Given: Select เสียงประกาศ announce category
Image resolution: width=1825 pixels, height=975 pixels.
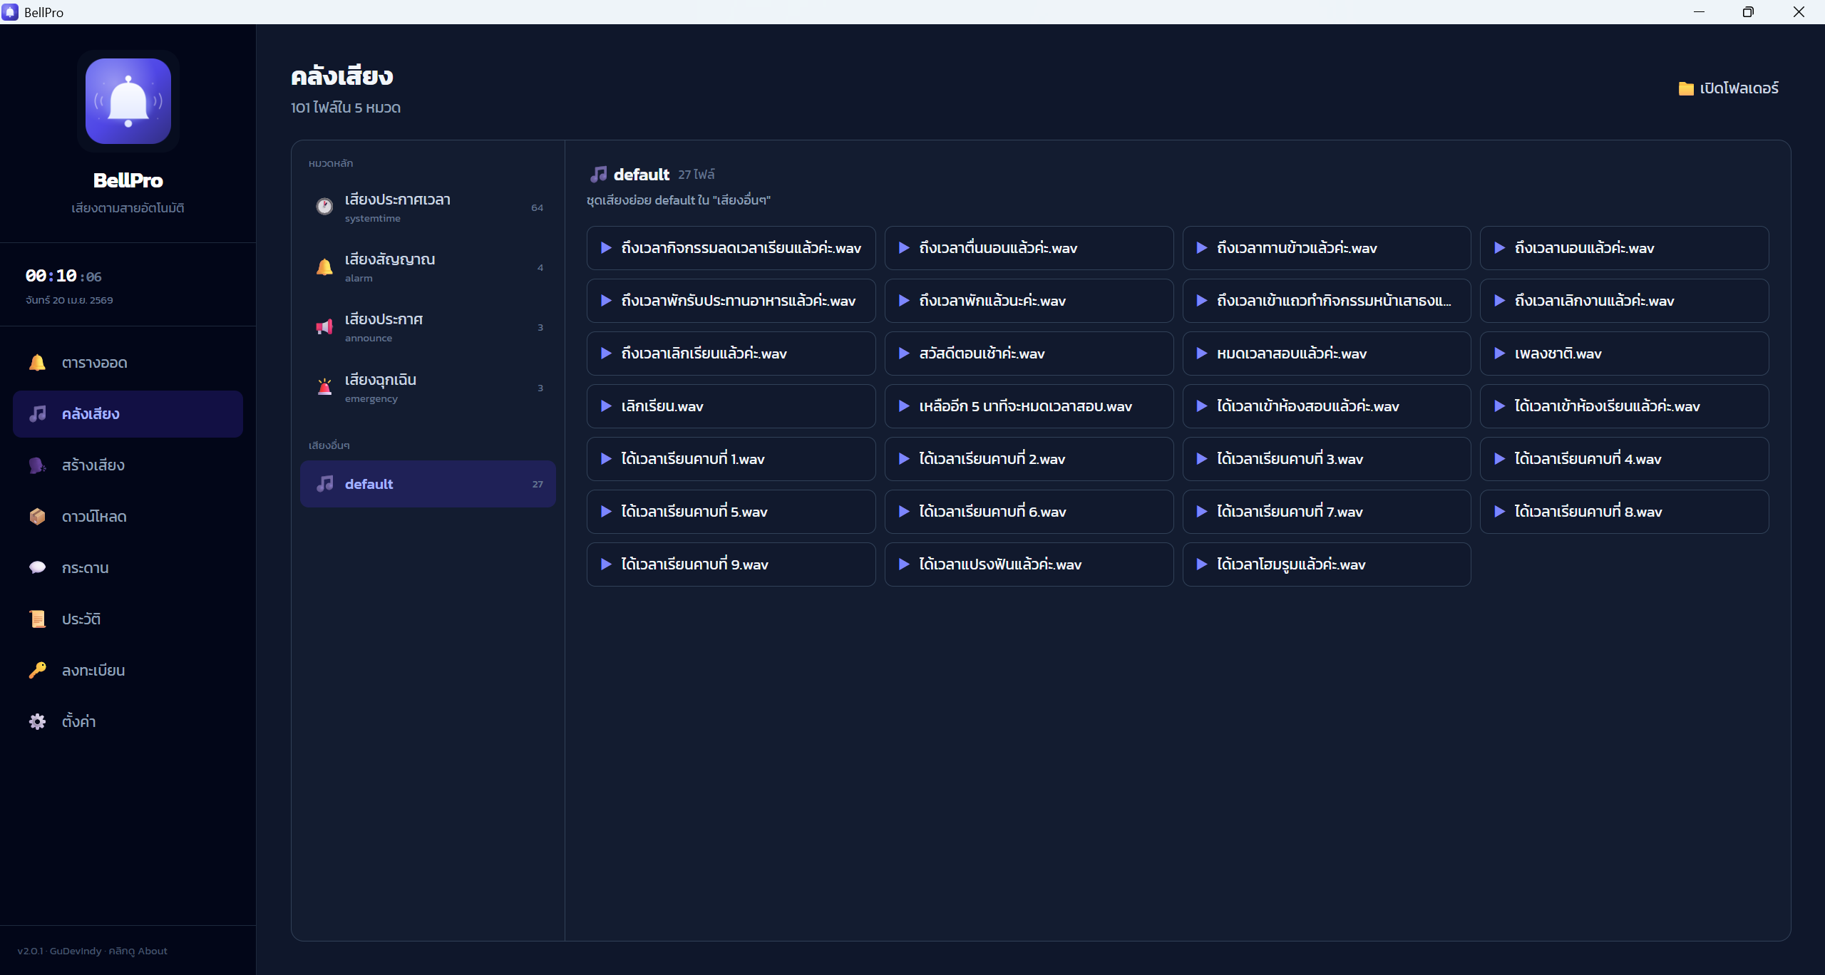Looking at the screenshot, I should 428,327.
